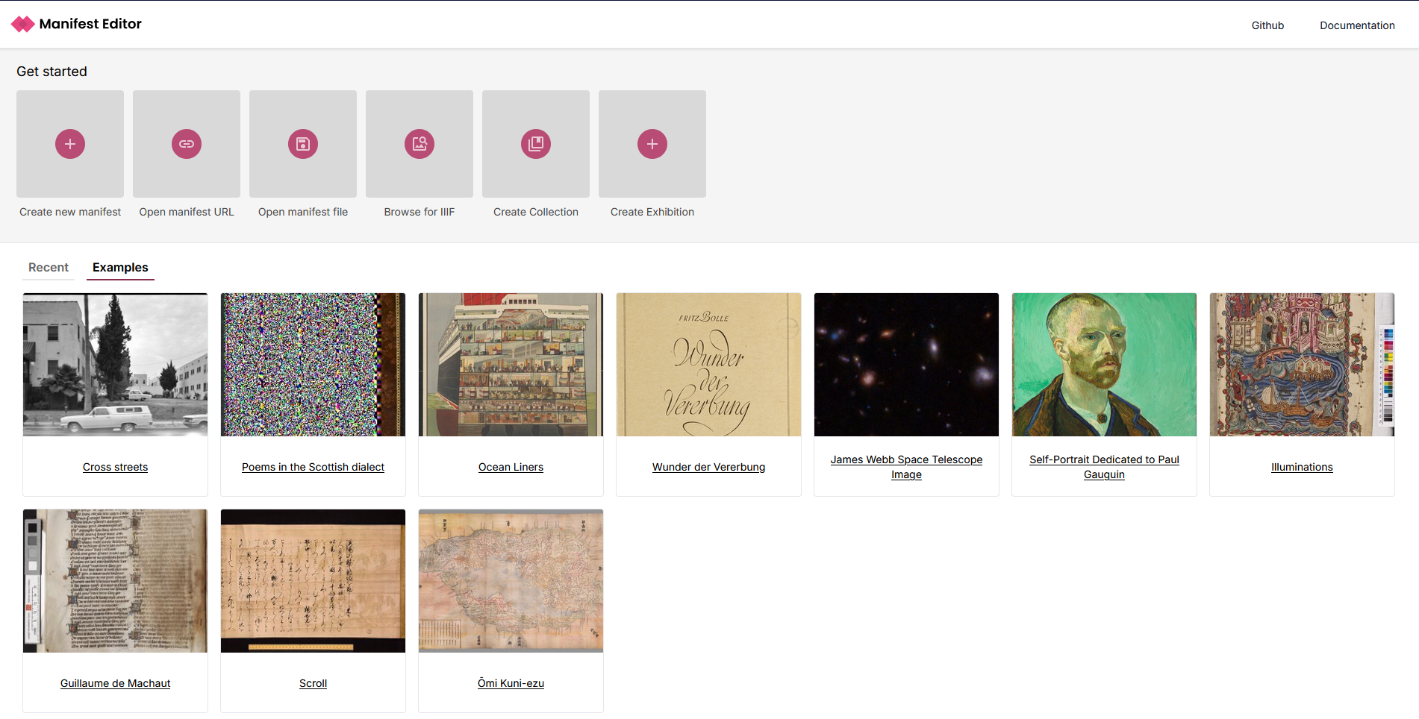1419x719 pixels.
Task: Open manifest URL via the link icon
Action: [187, 144]
